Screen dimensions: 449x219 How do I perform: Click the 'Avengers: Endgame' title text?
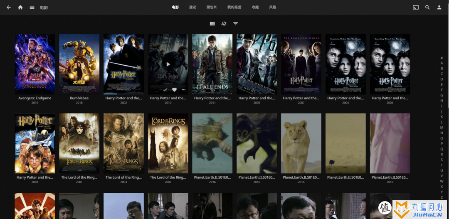[35, 98]
